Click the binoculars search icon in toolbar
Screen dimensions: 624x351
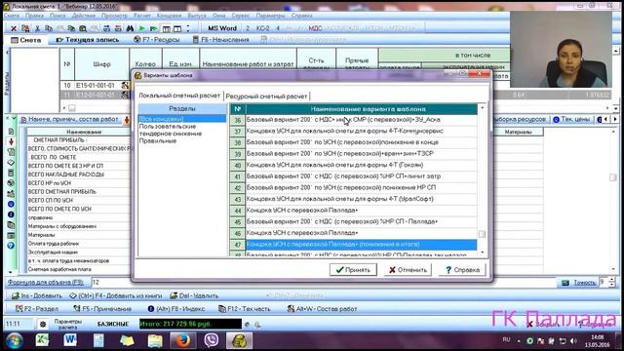(130, 28)
